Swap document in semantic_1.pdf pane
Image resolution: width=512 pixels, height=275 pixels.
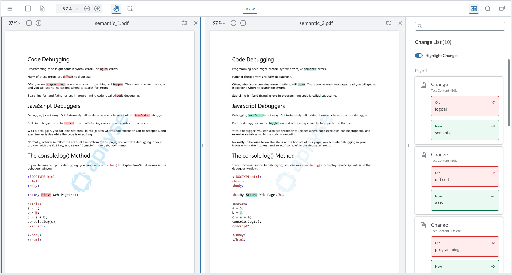(184, 23)
